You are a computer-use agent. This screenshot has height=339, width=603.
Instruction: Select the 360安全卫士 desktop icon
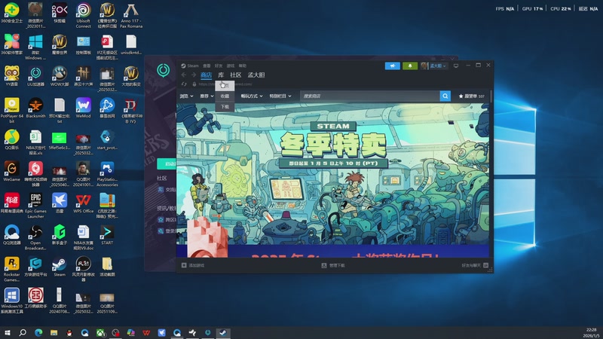(x=11, y=13)
